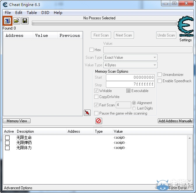Click the scan Value input field
196x193 pixels.
[148, 50]
